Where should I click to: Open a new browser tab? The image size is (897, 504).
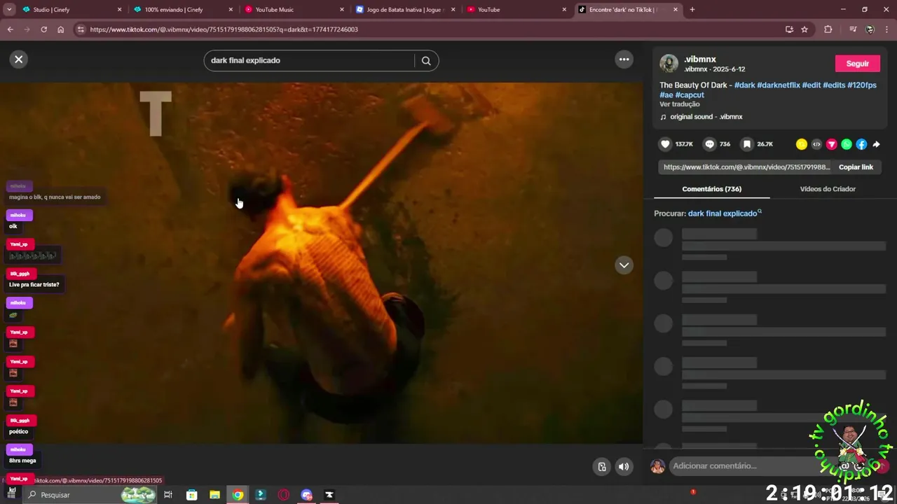point(692,10)
